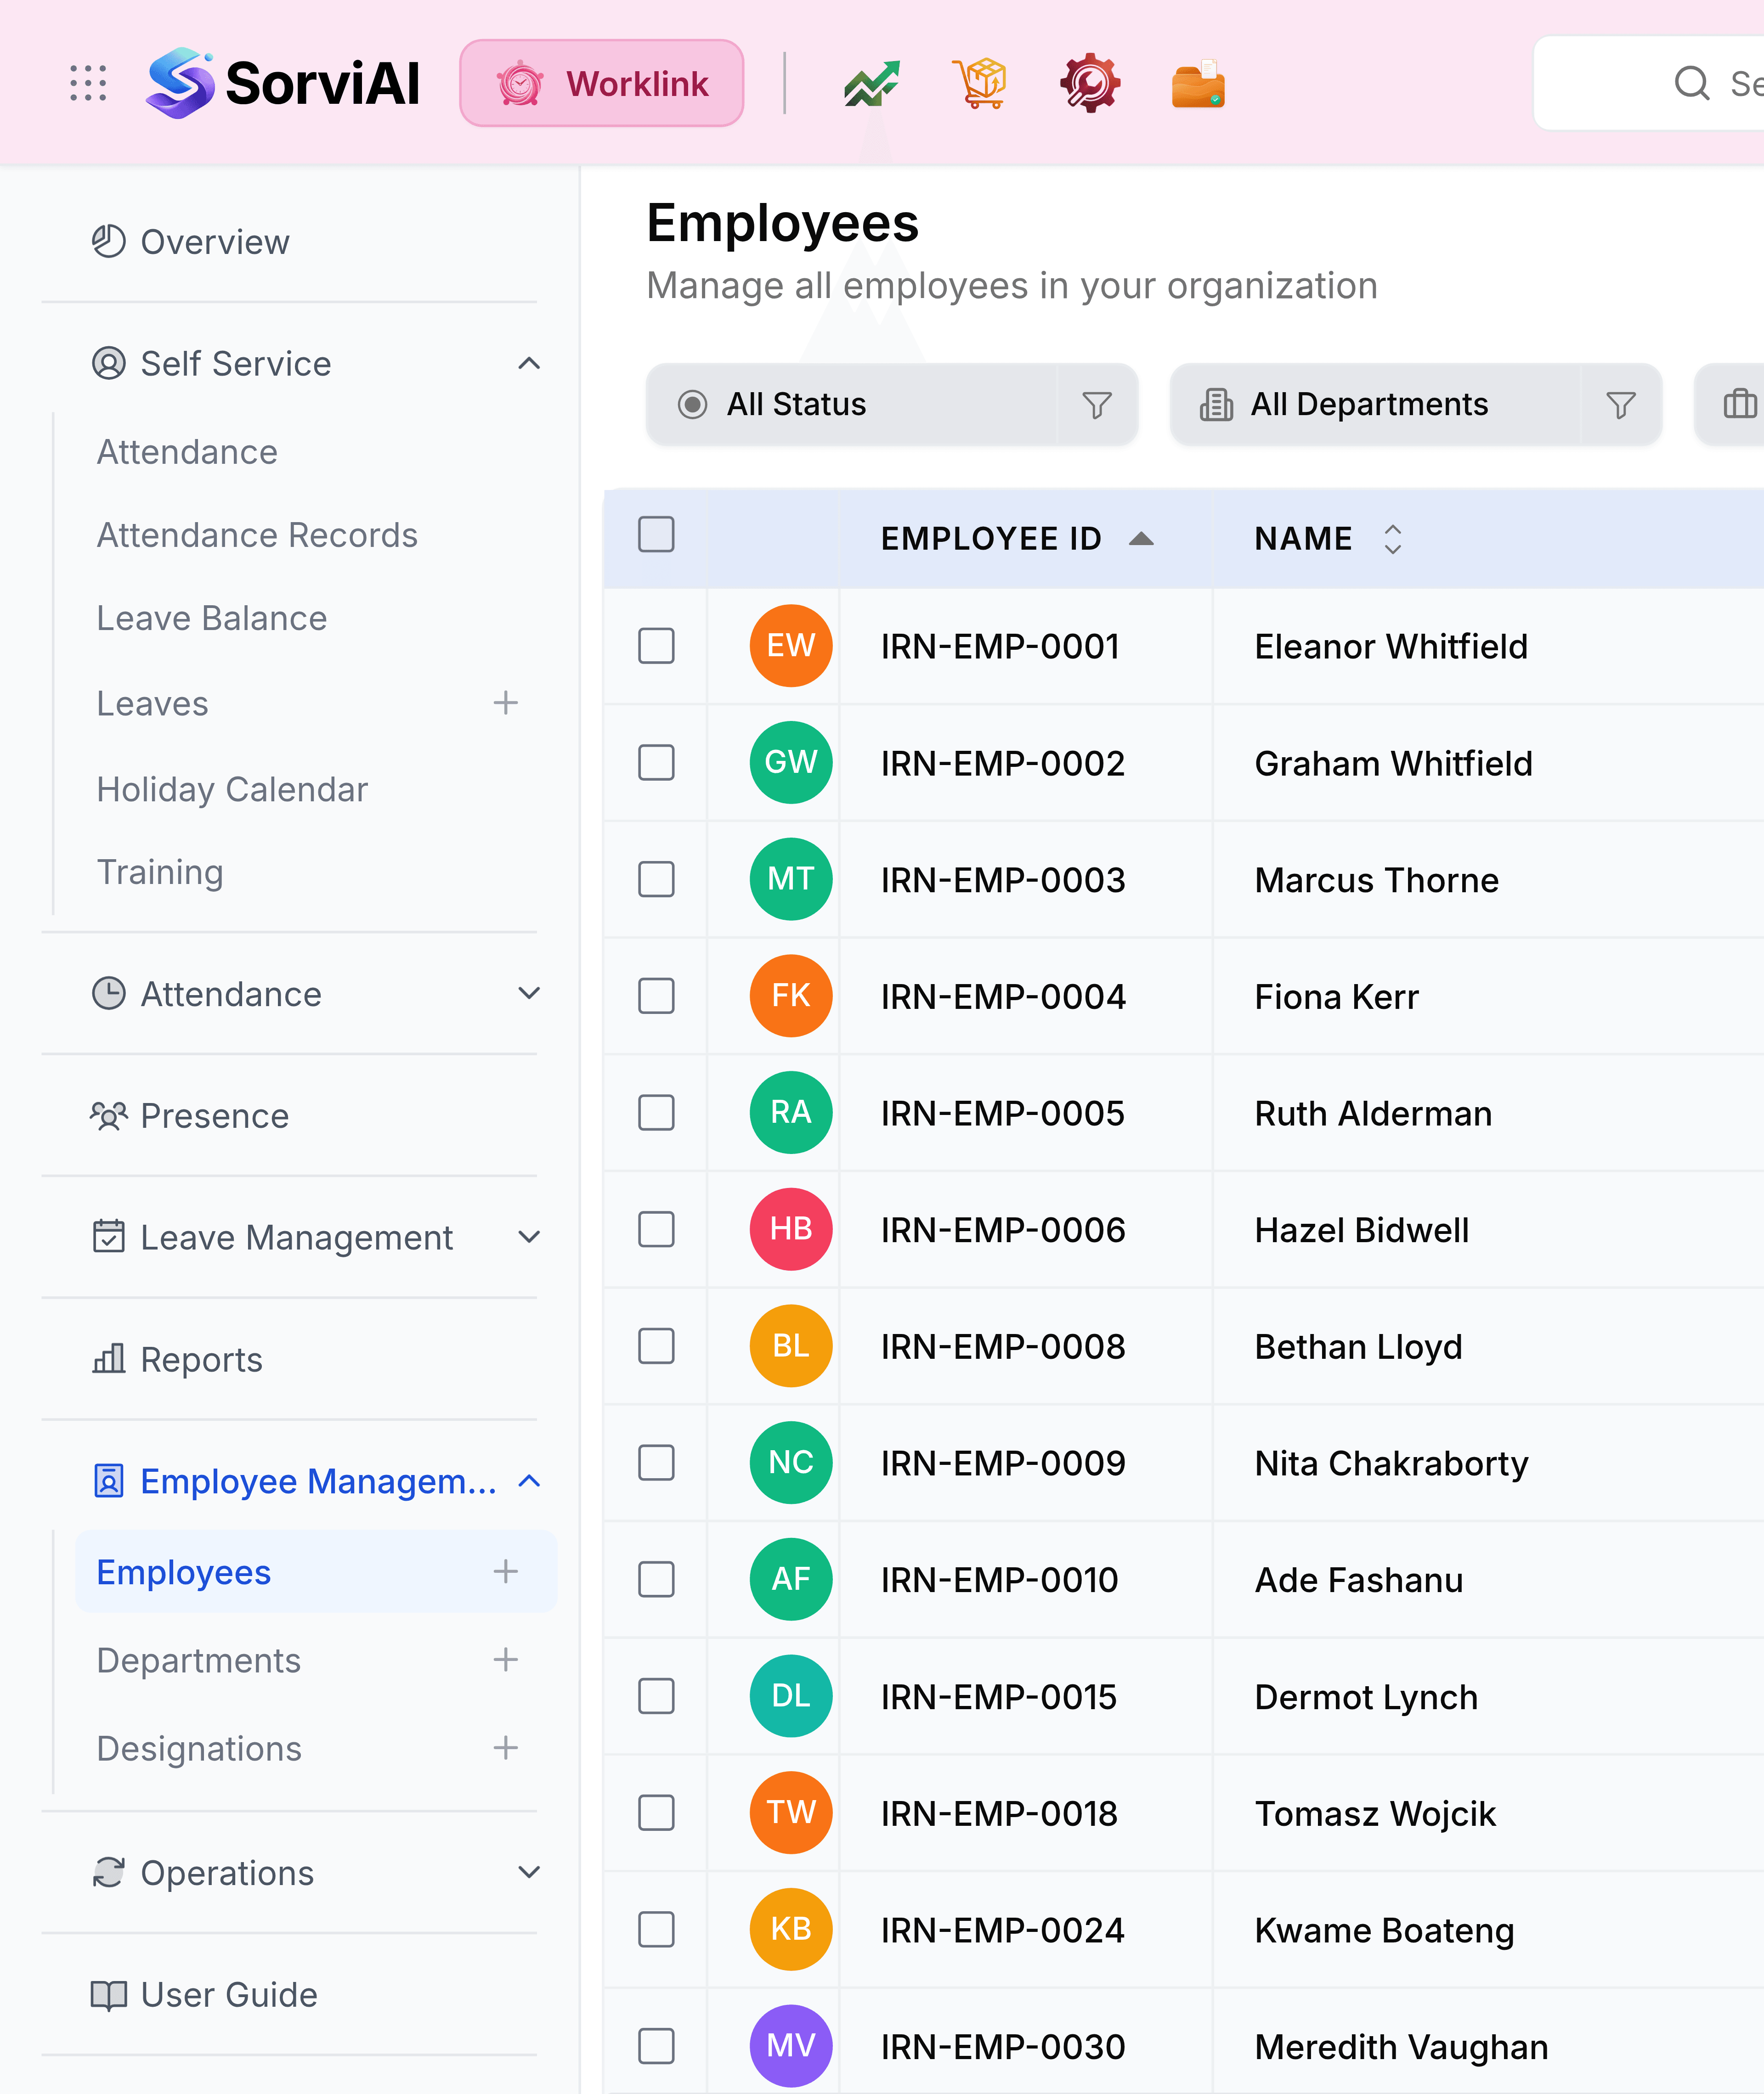Open the Ruth Alderman name cell
Viewport: 1764px width, 2094px height.
coord(1373,1114)
